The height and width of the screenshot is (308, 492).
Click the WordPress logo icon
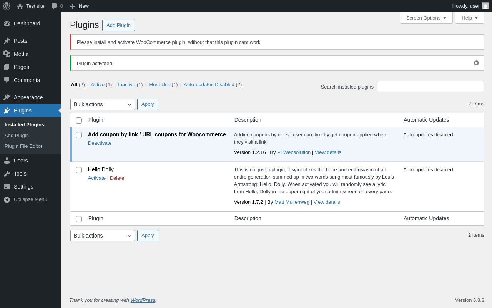click(7, 6)
